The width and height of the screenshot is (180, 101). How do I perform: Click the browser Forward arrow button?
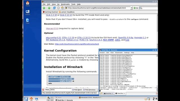click(49, 8)
